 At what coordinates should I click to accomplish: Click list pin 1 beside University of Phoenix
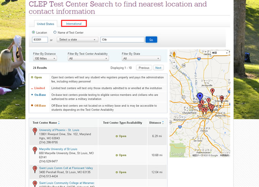tap(35, 131)
